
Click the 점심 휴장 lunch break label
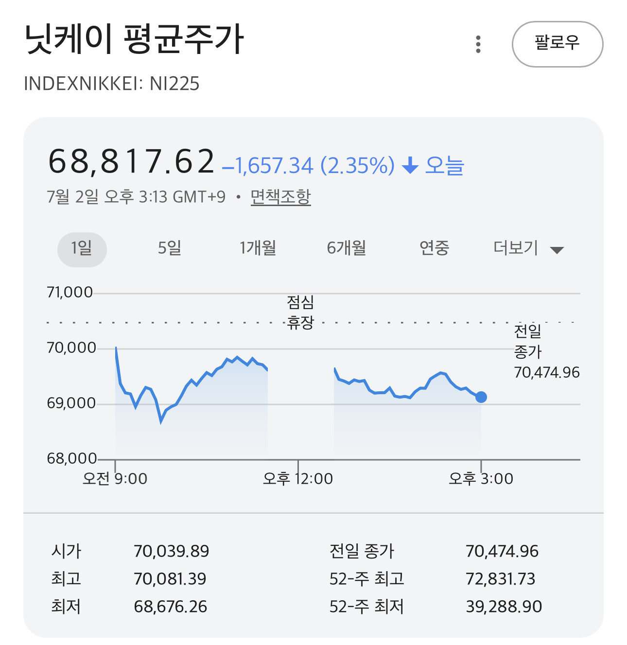[300, 313]
